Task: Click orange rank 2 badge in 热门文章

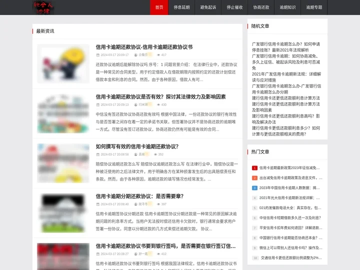Action: tap(254, 178)
